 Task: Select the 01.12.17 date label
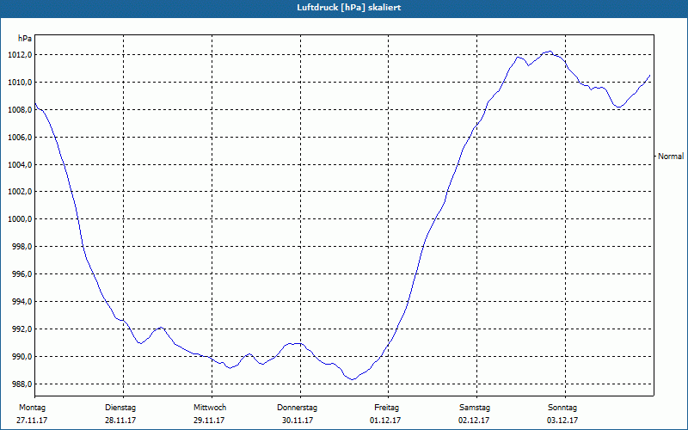pyautogui.click(x=385, y=421)
